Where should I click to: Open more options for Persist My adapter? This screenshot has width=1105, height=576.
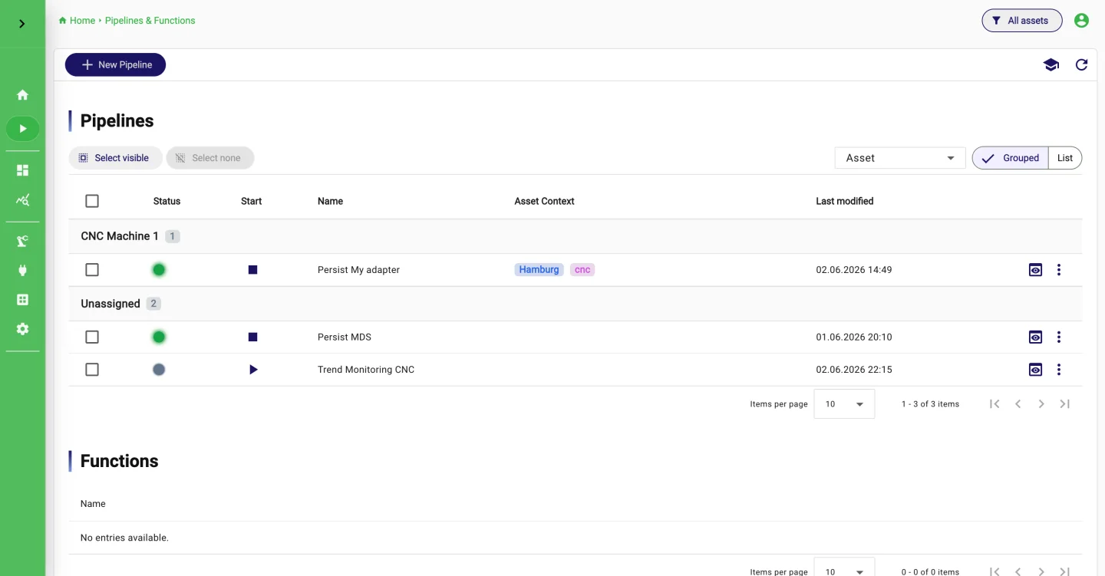tap(1059, 270)
